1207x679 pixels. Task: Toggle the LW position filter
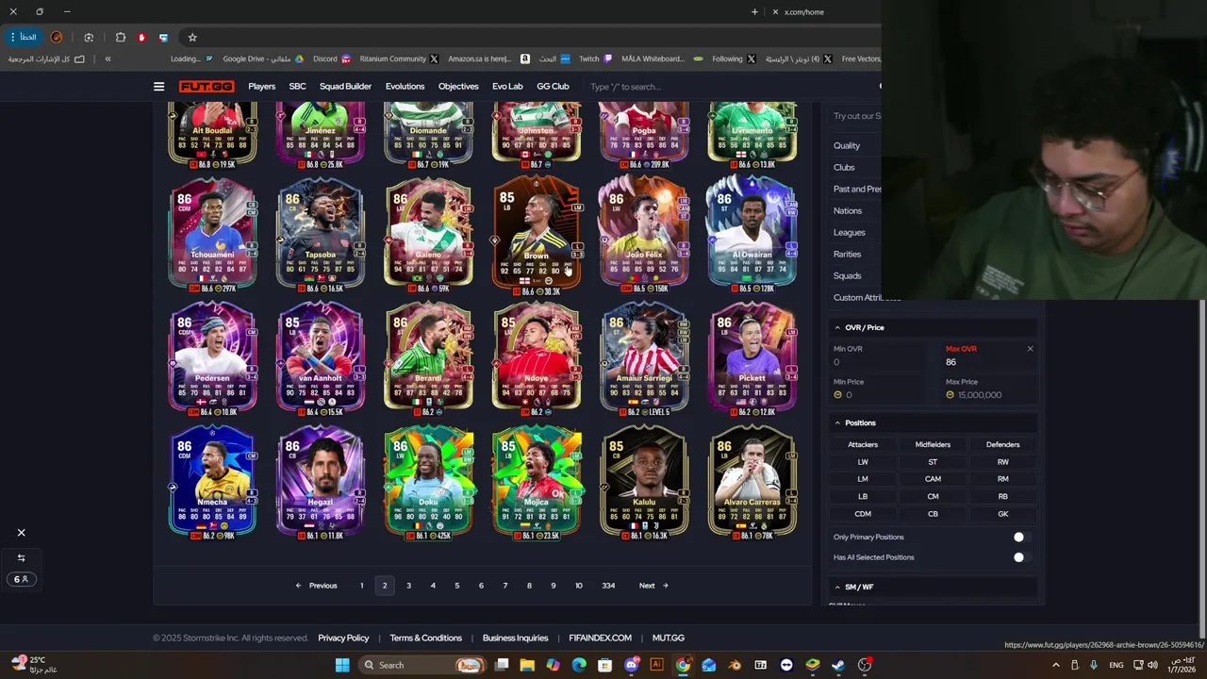pyautogui.click(x=863, y=462)
